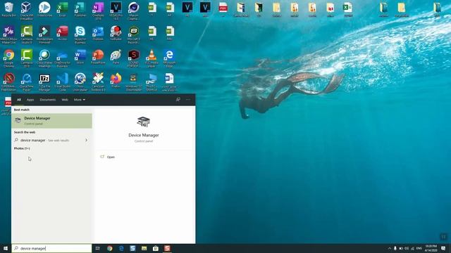Screen dimensions: 451x253
Task: Open Camtasia Studio 8 shortcut
Action: [27, 34]
